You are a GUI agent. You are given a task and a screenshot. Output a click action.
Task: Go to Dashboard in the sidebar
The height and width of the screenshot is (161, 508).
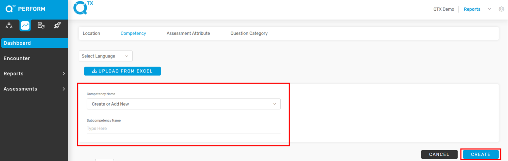pos(17,43)
